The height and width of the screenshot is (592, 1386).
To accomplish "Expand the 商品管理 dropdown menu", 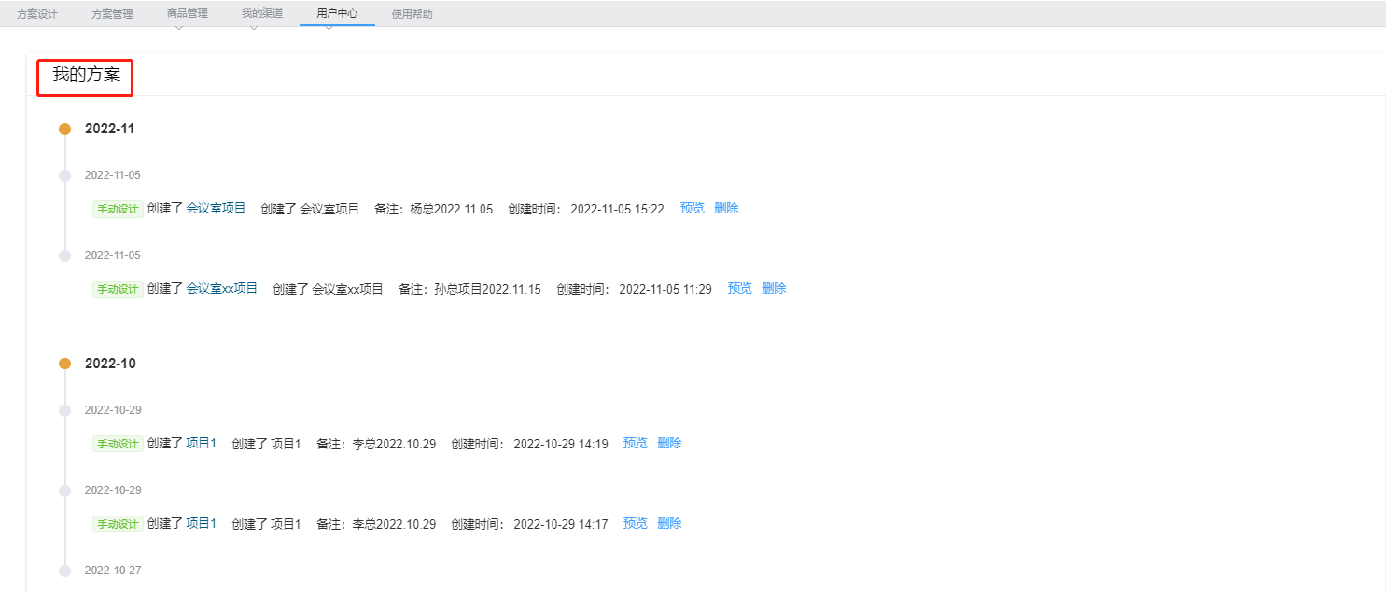I will pyautogui.click(x=188, y=14).
